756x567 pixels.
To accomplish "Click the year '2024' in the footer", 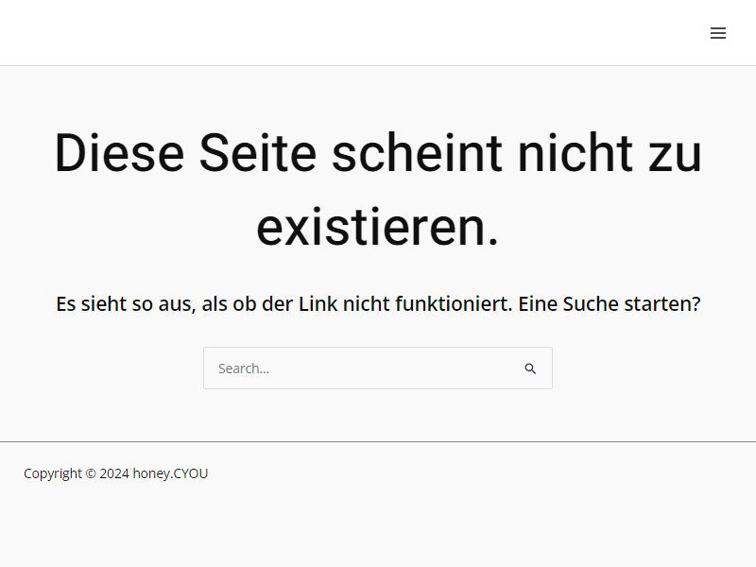I will coord(114,473).
